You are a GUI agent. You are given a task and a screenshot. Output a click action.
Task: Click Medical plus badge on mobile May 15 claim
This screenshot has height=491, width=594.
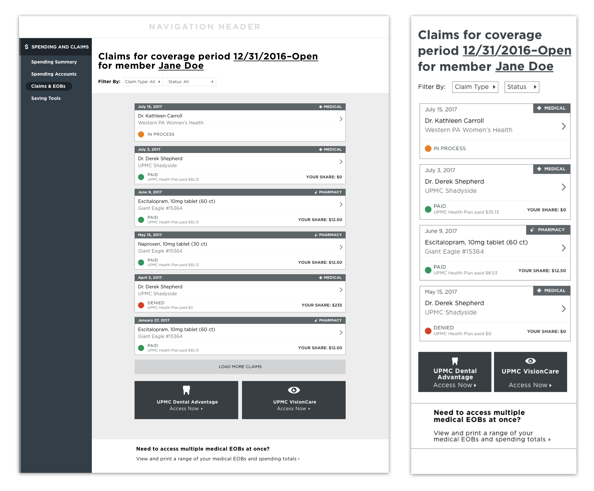(x=552, y=290)
